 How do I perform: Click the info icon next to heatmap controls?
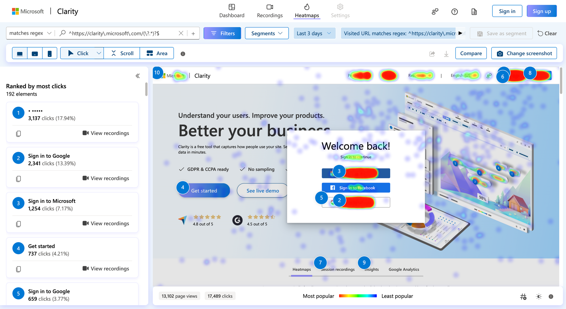[183, 53]
